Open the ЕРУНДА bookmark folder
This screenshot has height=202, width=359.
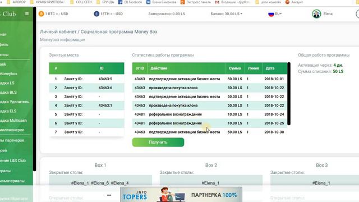[105, 2]
